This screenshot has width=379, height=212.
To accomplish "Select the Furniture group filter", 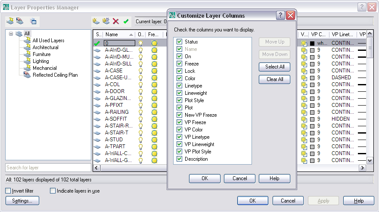I will (41, 54).
